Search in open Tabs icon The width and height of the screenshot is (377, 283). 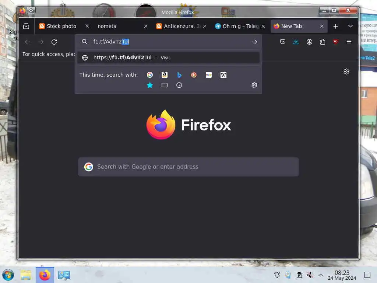click(165, 85)
